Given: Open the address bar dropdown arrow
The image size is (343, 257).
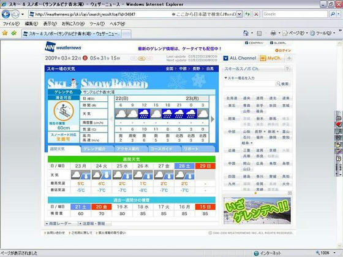Looking at the screenshot, I should click(x=239, y=14).
